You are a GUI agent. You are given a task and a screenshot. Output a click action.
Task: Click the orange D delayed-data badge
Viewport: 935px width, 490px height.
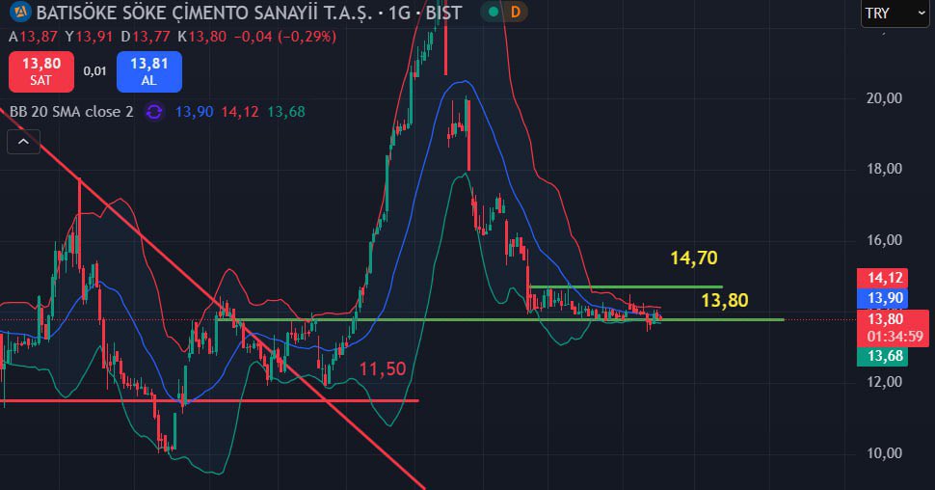coord(515,12)
